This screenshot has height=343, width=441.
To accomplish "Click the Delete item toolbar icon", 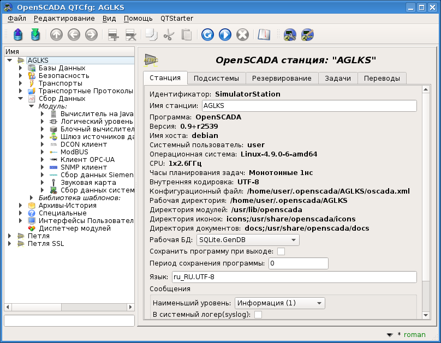I will coord(131,35).
